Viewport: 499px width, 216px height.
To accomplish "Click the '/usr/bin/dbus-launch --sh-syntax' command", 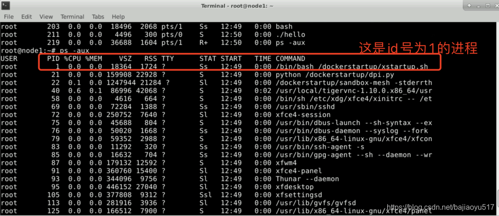I will [343, 123].
